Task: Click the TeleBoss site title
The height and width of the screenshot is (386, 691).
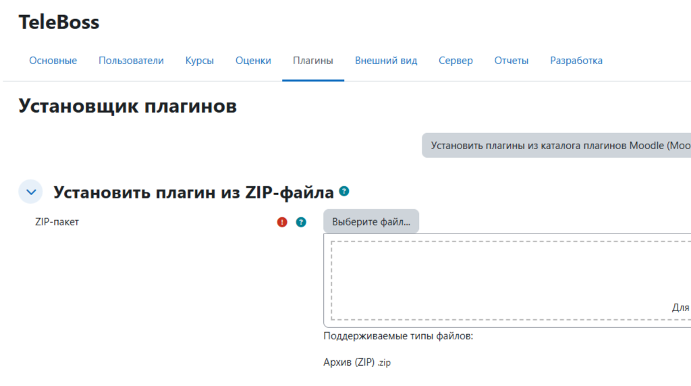Action: [x=59, y=22]
